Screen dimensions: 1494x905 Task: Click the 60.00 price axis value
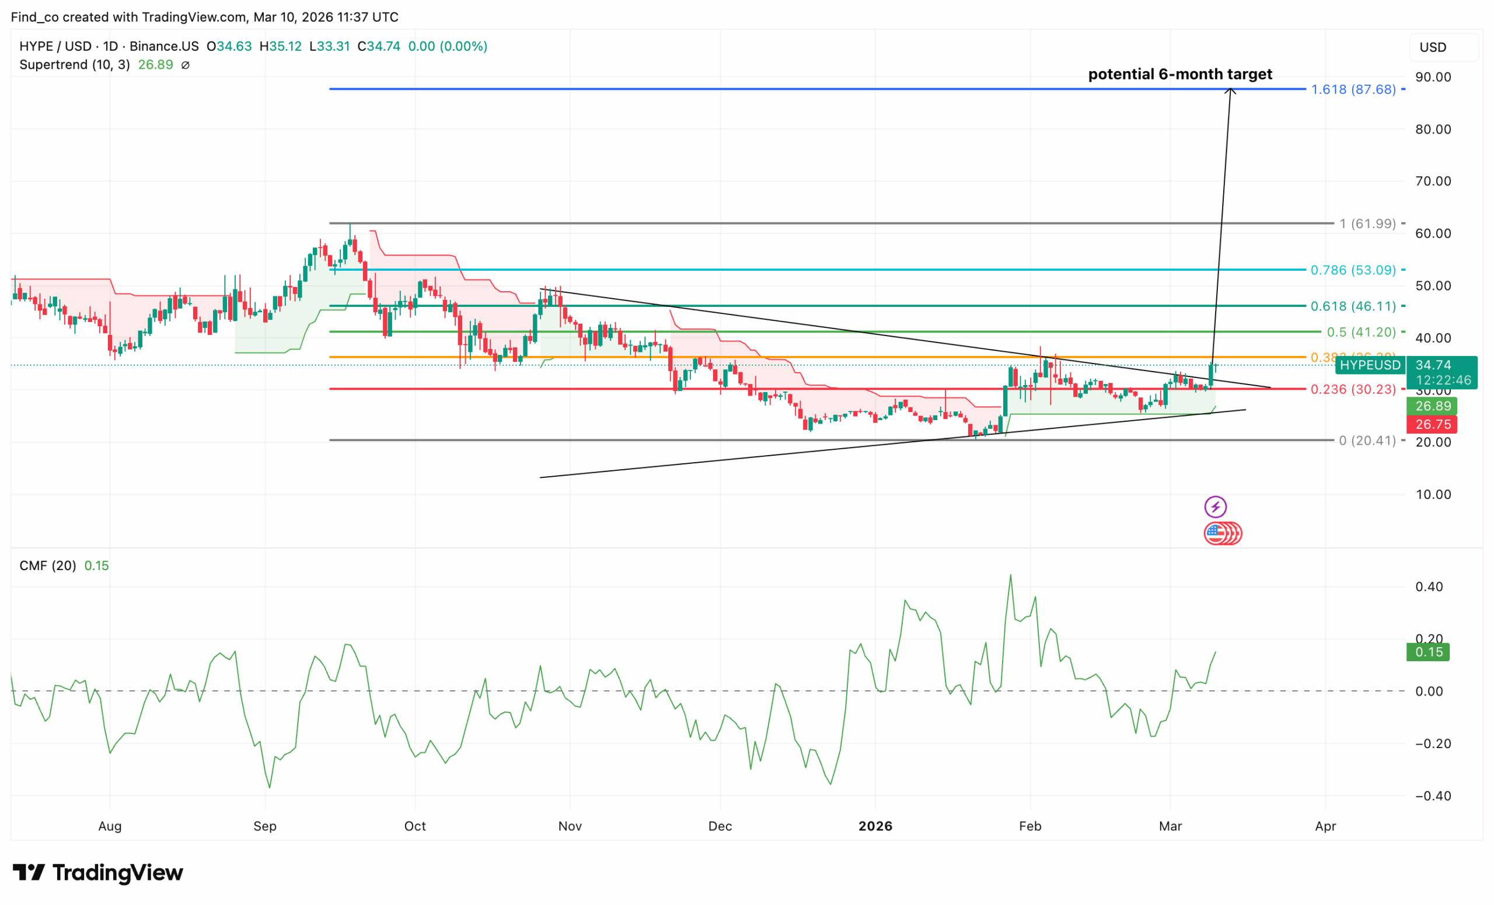coord(1433,233)
